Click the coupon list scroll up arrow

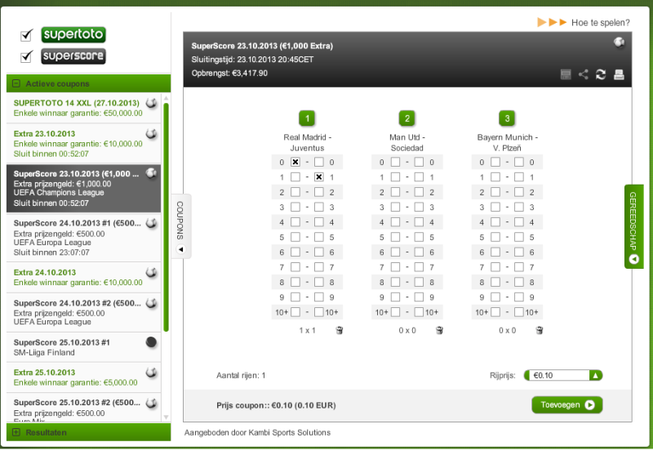(x=167, y=98)
